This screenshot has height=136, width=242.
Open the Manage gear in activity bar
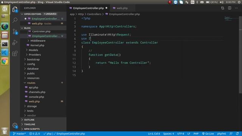15,125
